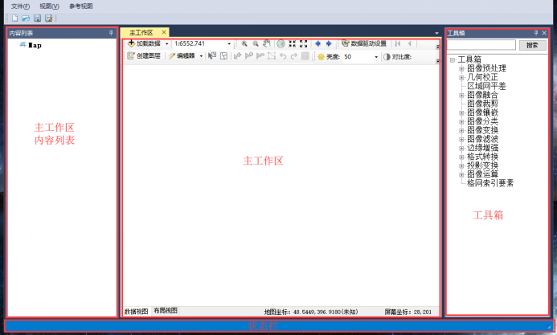Image resolution: width=557 pixels, height=335 pixels.
Task: Click the 创建图层 button
Action: pos(145,57)
